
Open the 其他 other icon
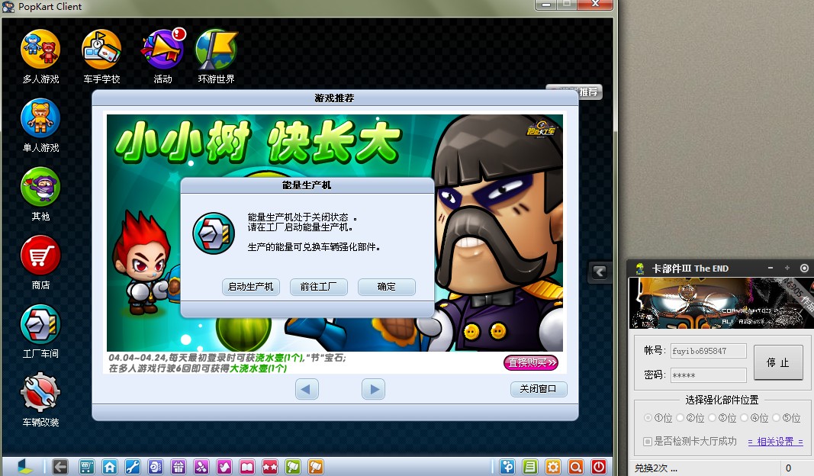point(40,187)
